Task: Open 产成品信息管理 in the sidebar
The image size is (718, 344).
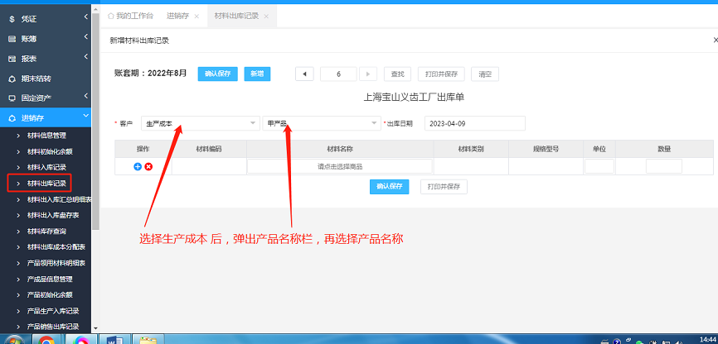Action: (x=50, y=279)
